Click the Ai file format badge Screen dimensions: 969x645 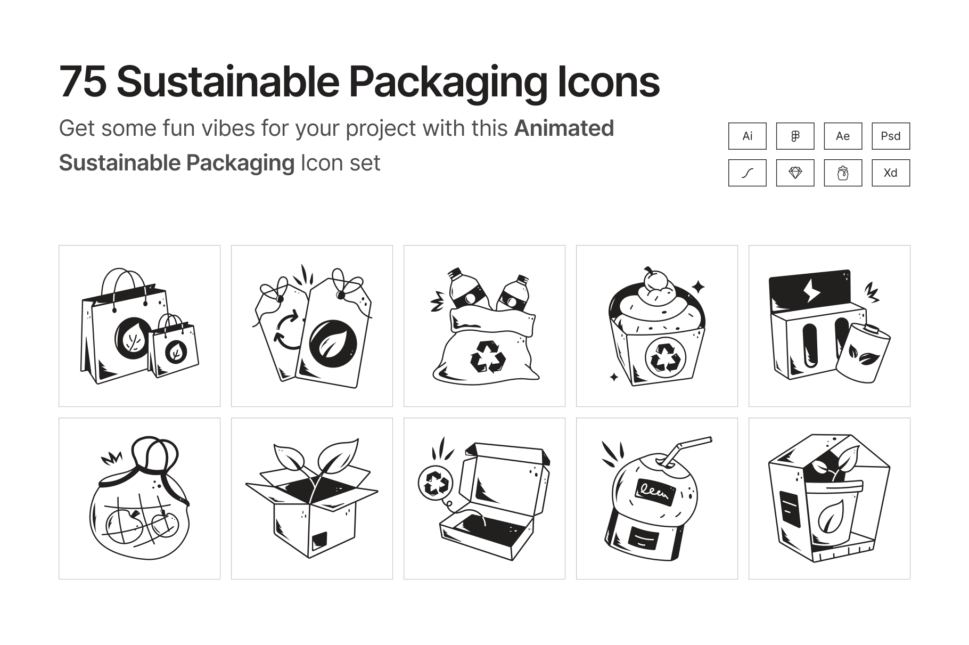click(747, 136)
